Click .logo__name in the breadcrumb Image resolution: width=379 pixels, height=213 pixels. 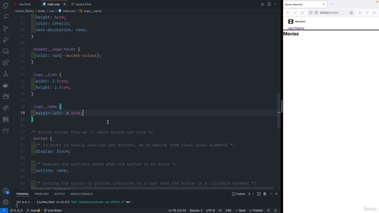coord(92,11)
